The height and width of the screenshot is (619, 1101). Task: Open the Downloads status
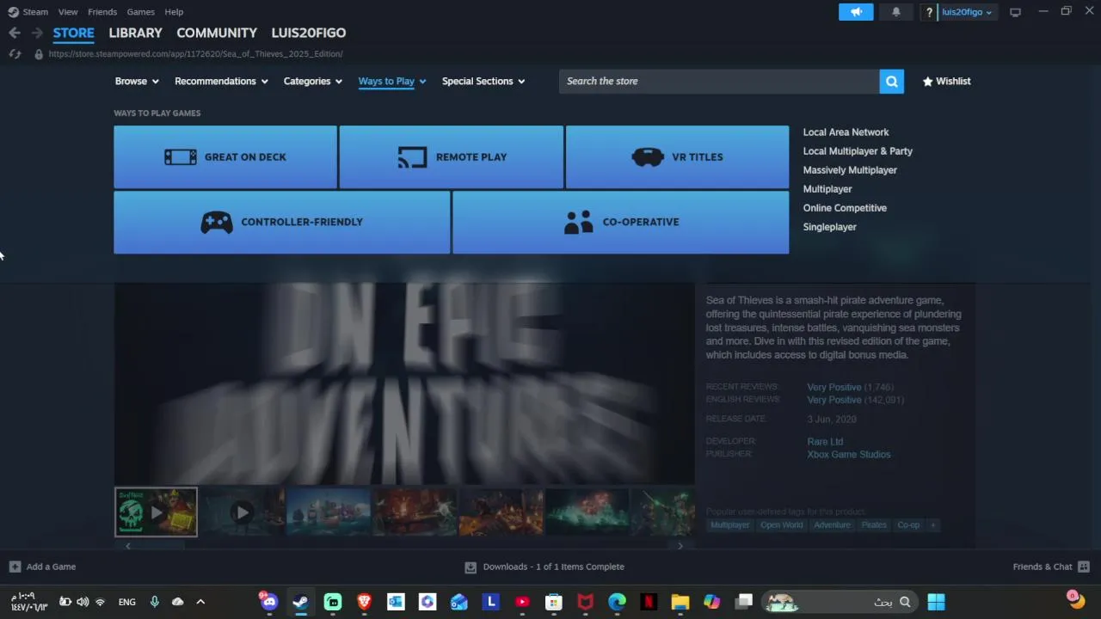tap(544, 567)
